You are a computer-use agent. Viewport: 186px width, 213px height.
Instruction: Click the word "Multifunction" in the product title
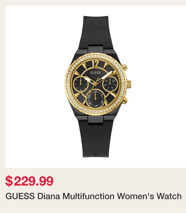89,196
